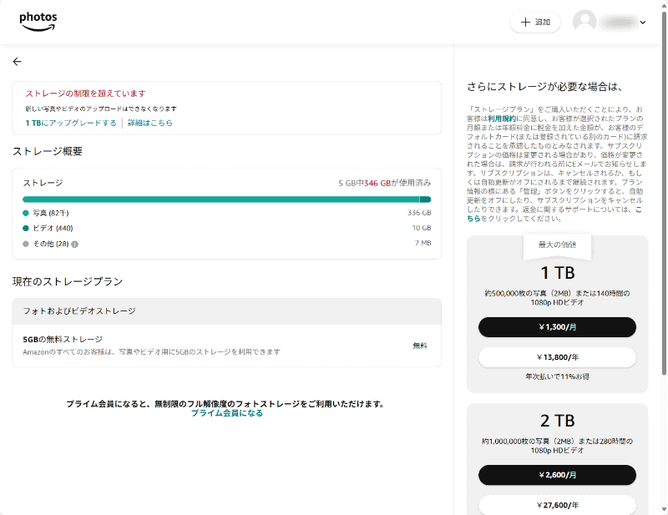Select the gray dot beside その他
Screen dimensions: 668x515
tap(25, 244)
